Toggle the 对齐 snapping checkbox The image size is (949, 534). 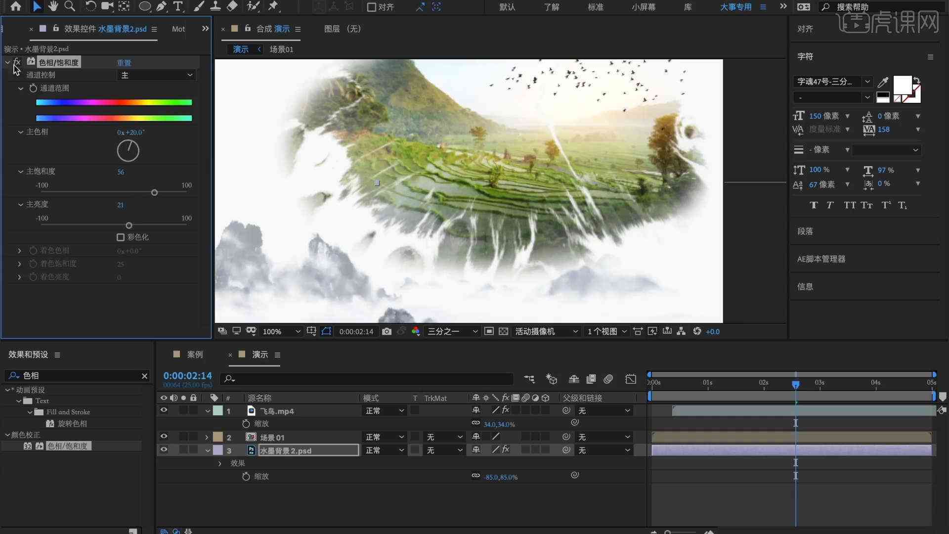click(x=372, y=7)
